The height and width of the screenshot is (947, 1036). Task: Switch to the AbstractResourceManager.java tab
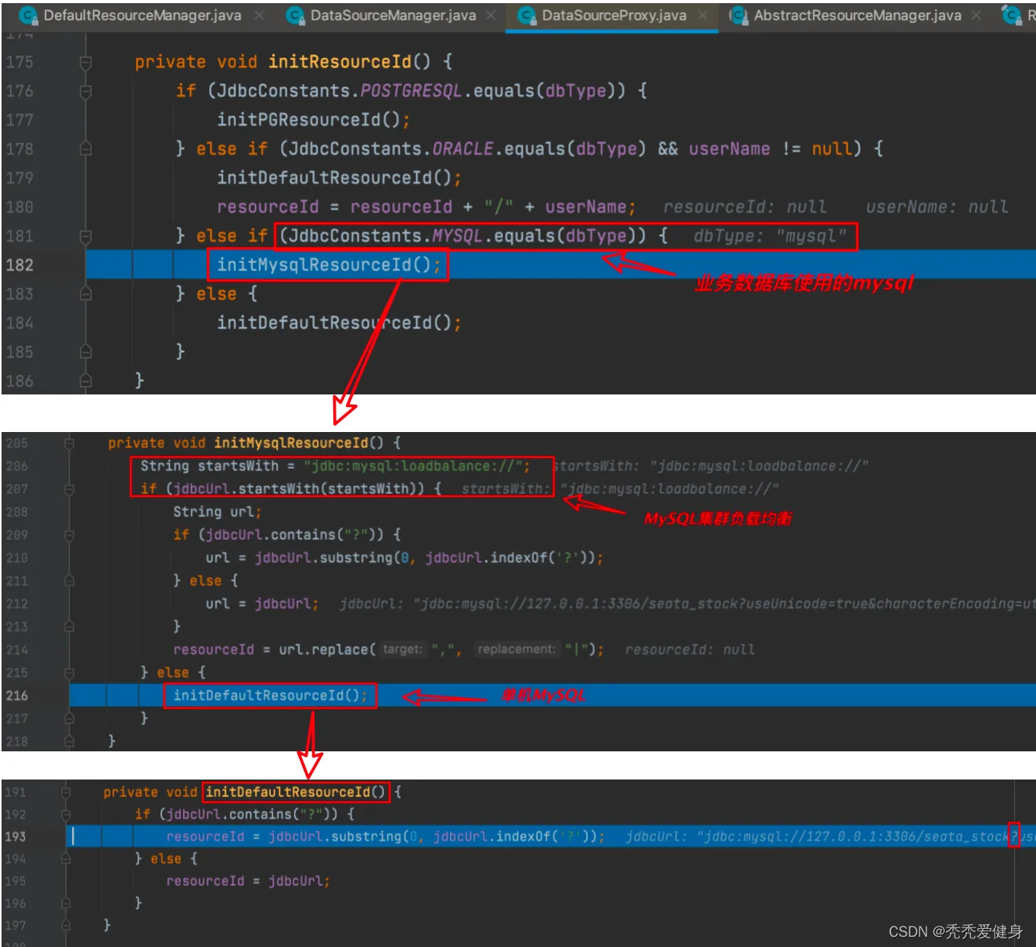pyautogui.click(x=857, y=15)
